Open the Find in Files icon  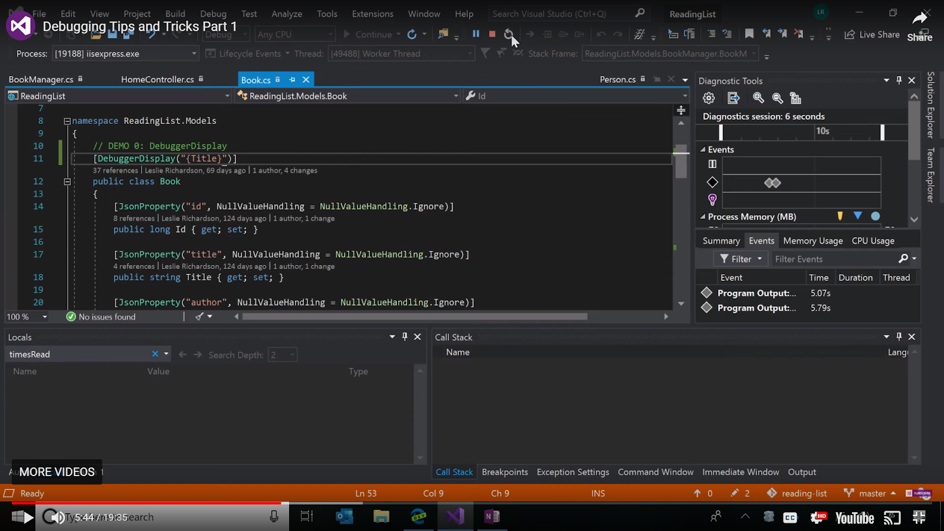click(443, 34)
